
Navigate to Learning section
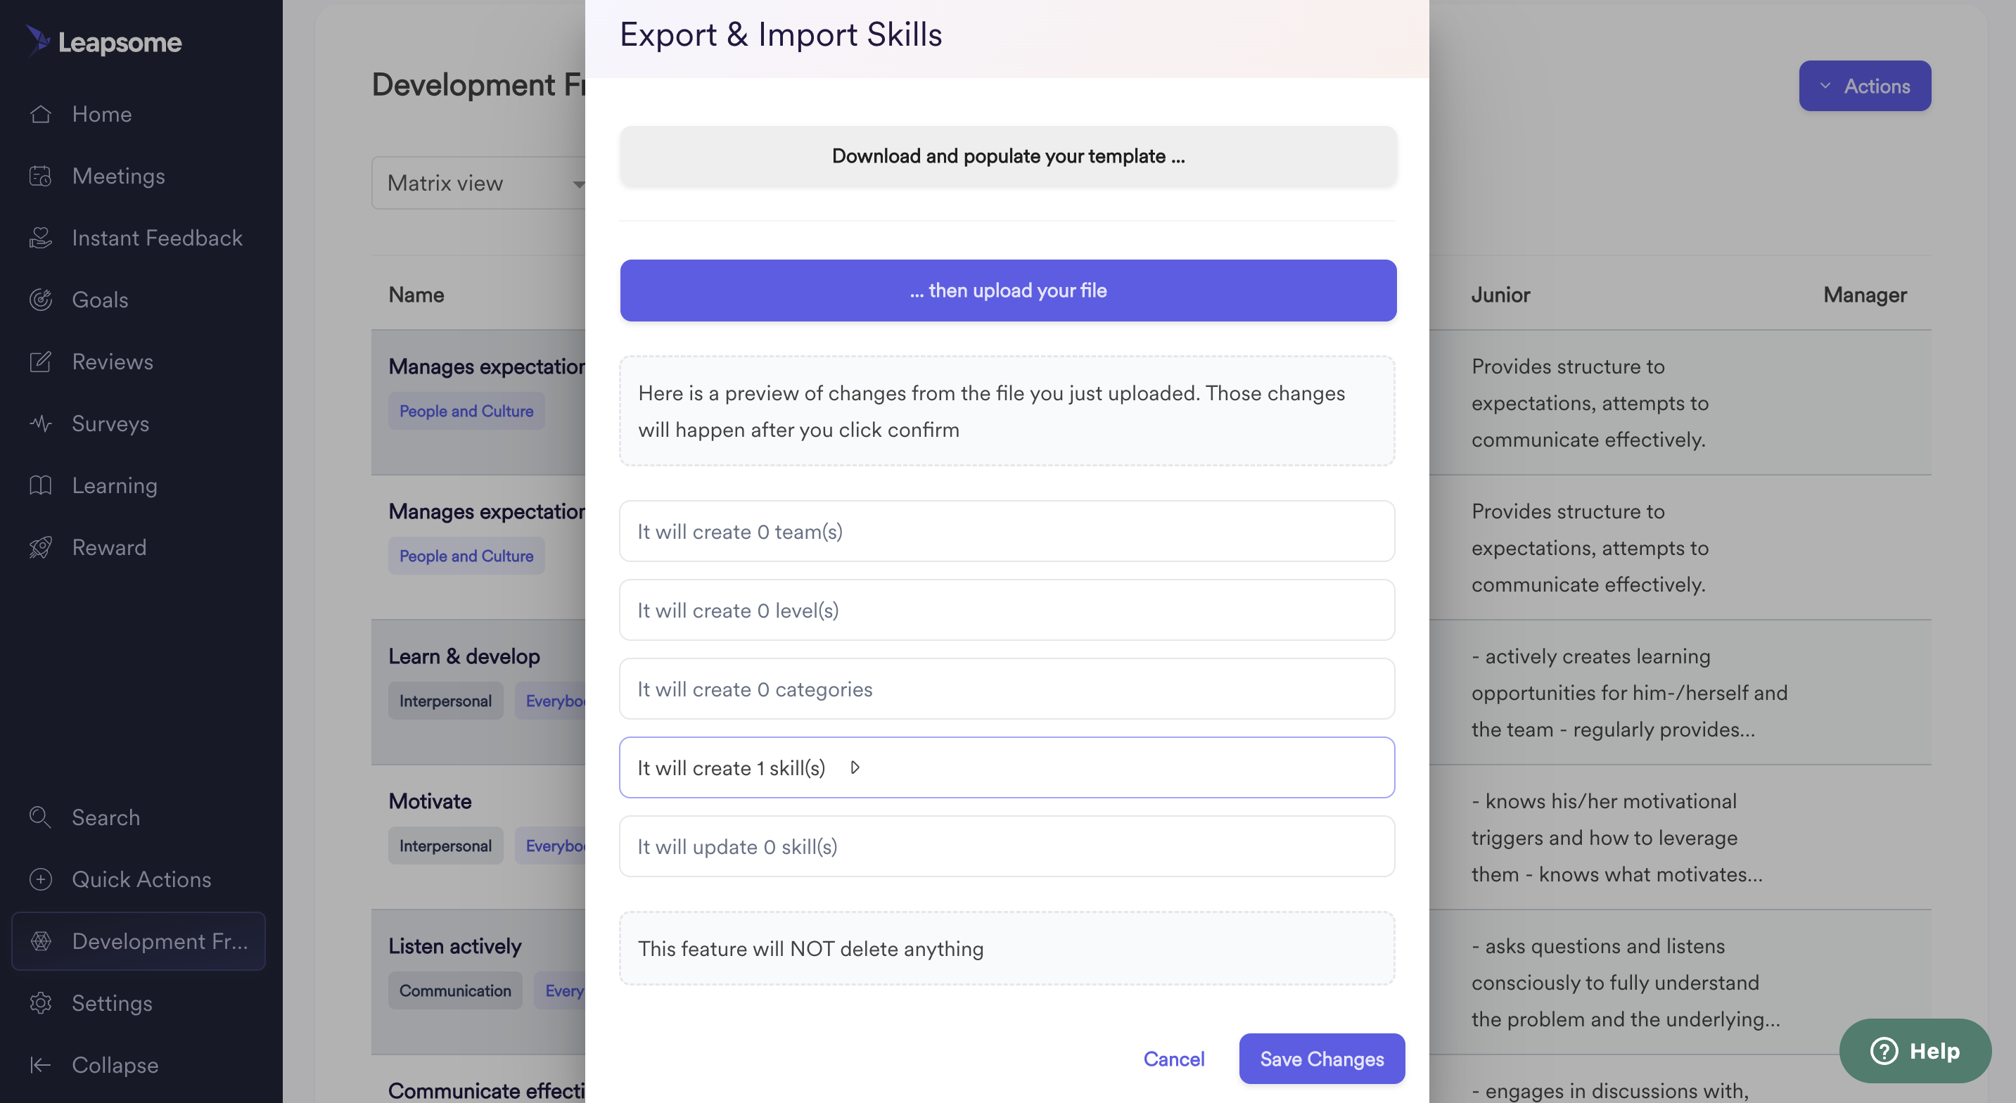(114, 486)
